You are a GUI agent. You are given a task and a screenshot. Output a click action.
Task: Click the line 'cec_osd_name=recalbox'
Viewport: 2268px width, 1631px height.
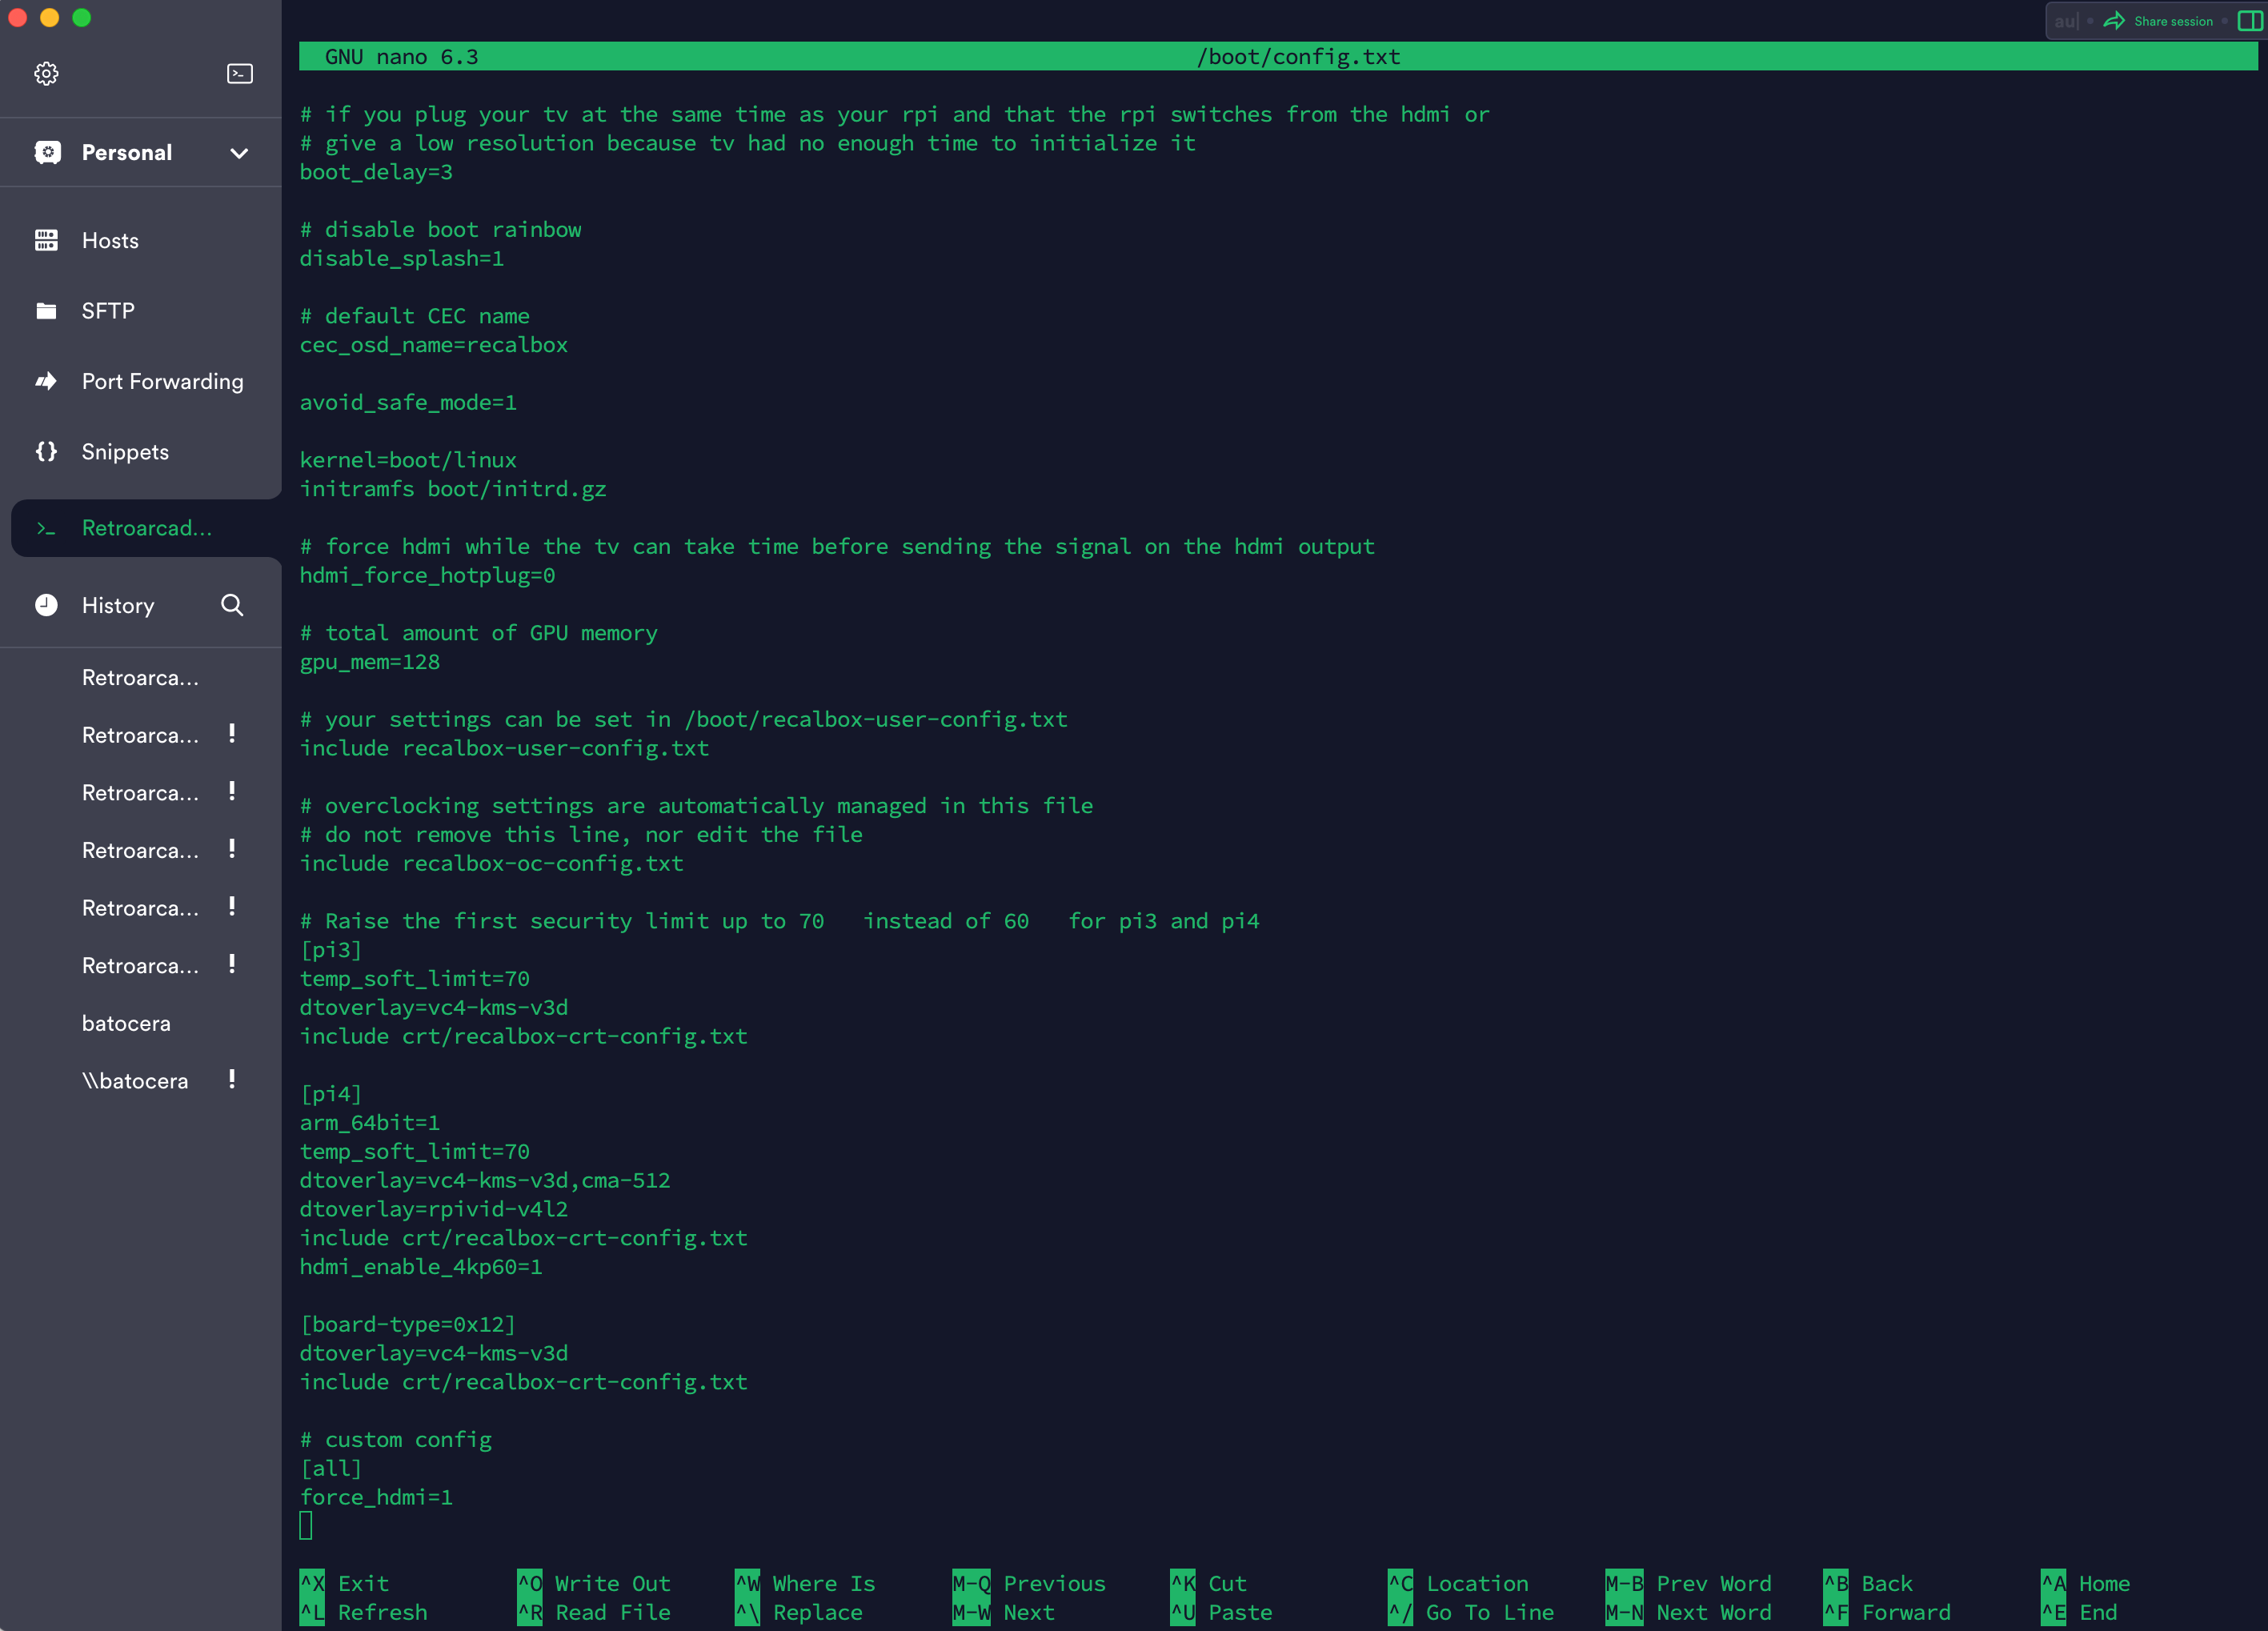434,345
